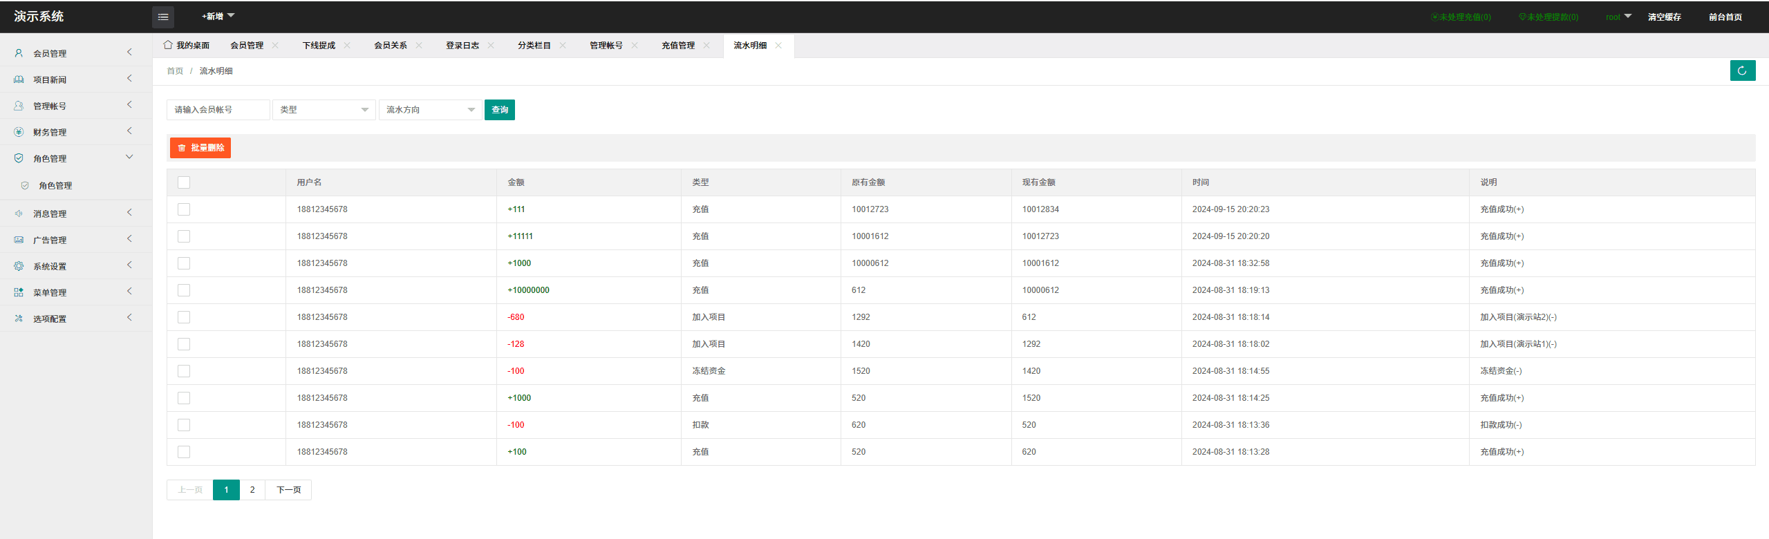Click the 管理帐号 sidebar icon
Viewport: 1769px width, 539px height.
coord(19,106)
